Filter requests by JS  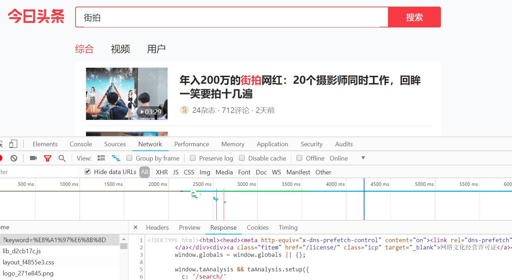(x=176, y=172)
